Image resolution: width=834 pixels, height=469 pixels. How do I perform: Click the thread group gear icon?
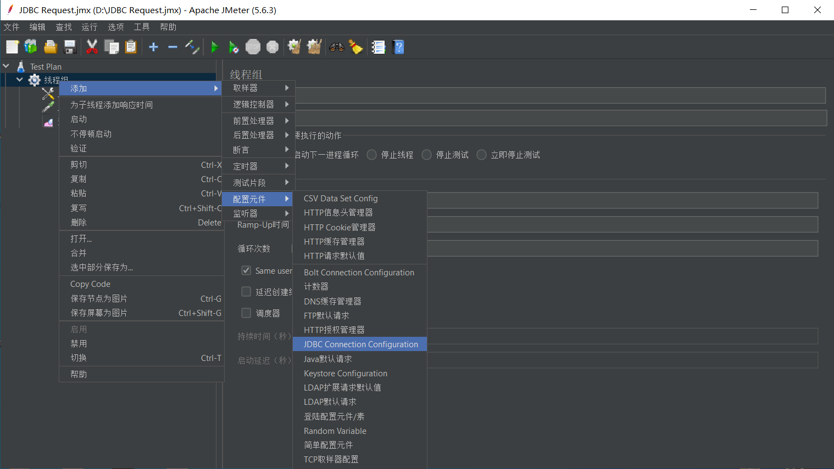(34, 81)
